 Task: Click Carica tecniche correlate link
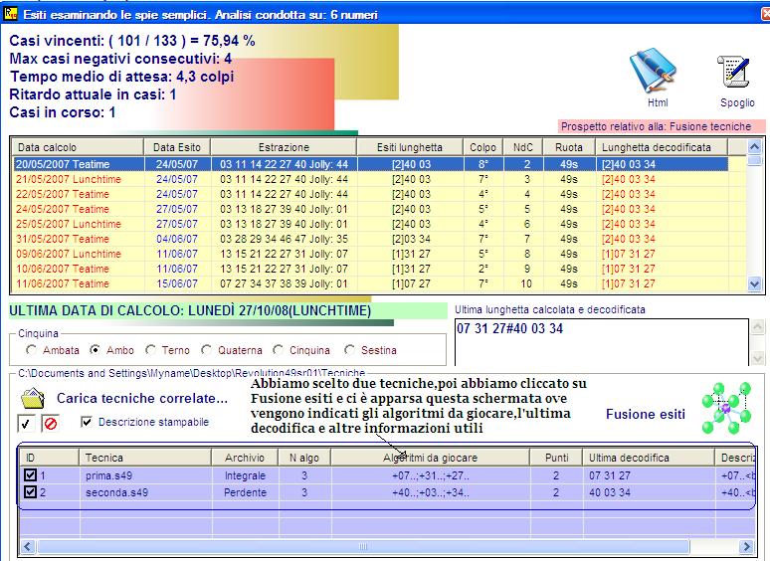[x=142, y=398]
